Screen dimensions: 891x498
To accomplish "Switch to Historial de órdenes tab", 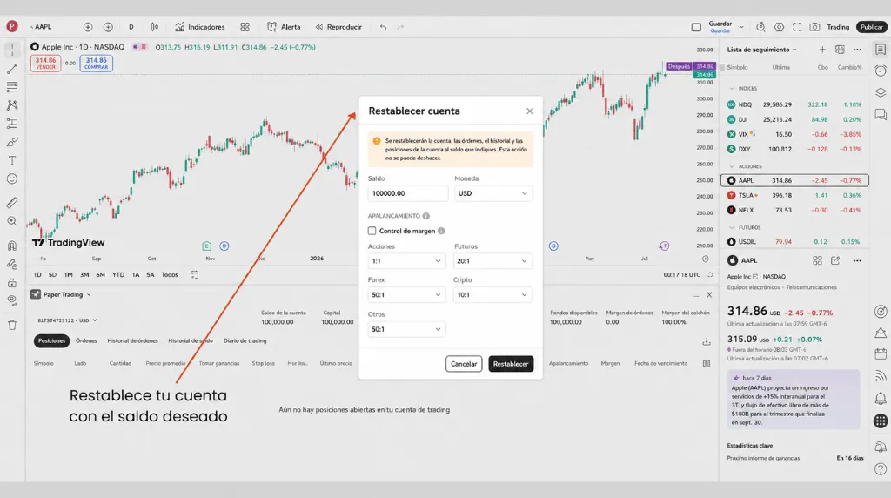I will click(x=132, y=340).
